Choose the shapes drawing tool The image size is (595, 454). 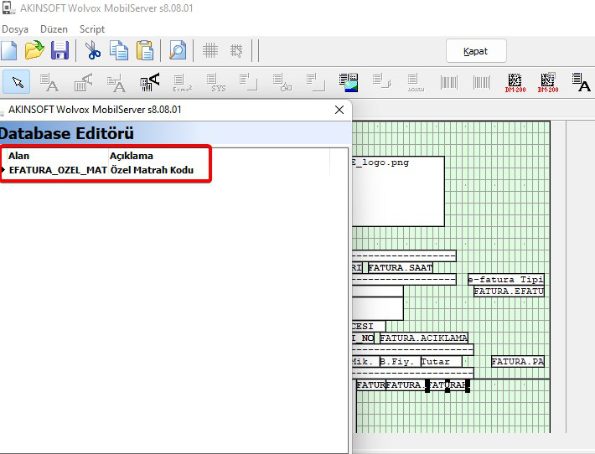tap(282, 83)
